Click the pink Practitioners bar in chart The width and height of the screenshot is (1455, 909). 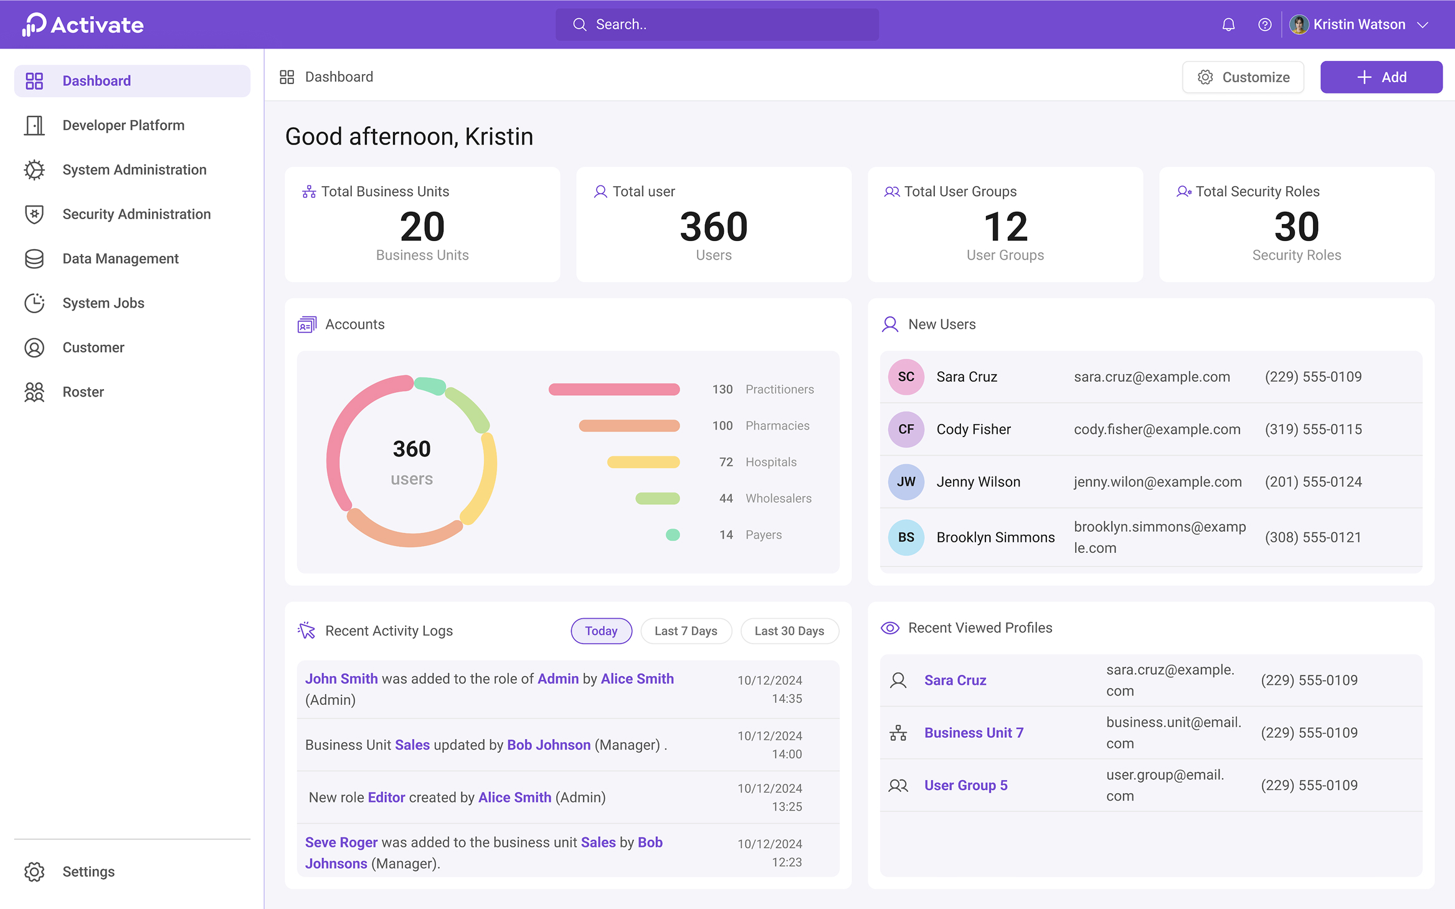pyautogui.click(x=614, y=390)
